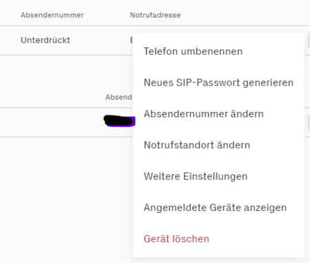Click the blacked-out sender number
Image resolution: width=310 pixels, height=263 pixels.
[119, 121]
